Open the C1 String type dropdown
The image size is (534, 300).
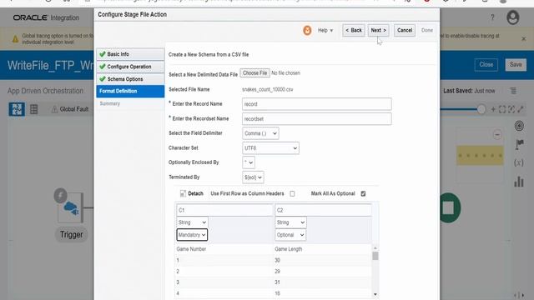point(193,222)
